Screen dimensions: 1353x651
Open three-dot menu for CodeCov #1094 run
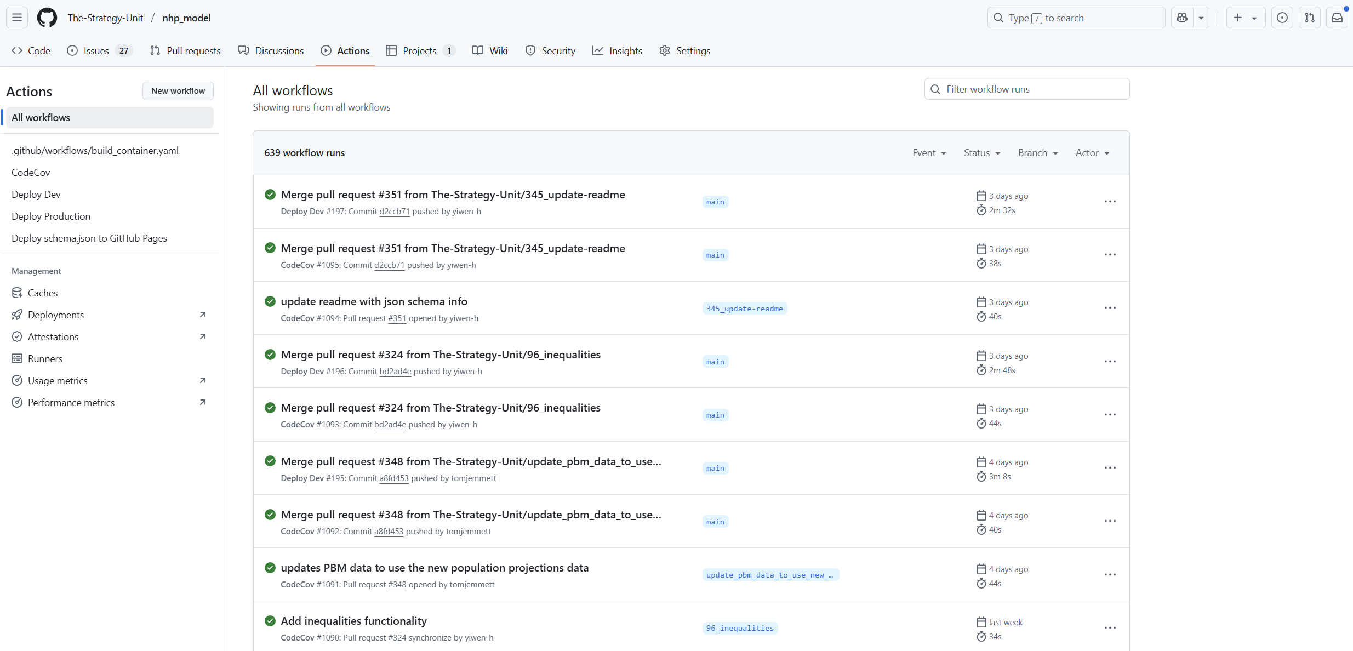tap(1110, 308)
